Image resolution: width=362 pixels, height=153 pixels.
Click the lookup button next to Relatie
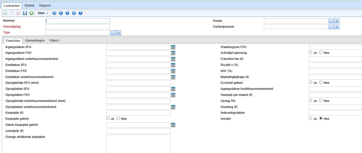pos(331,21)
